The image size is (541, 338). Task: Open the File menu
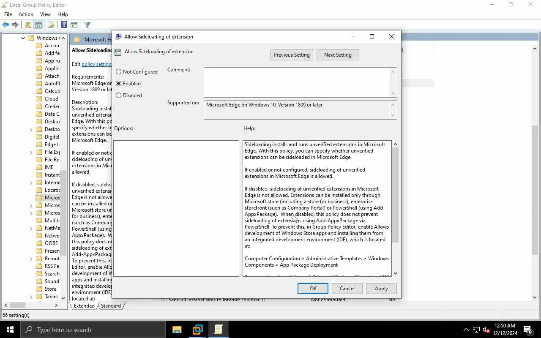[x=8, y=14]
